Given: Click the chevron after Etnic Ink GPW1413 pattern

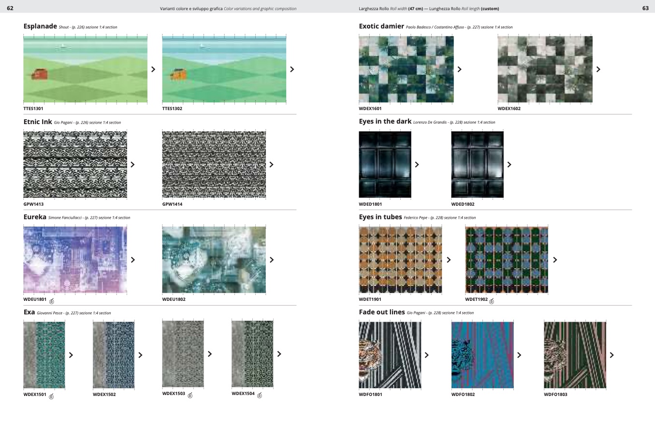Looking at the screenshot, I should 132,164.
